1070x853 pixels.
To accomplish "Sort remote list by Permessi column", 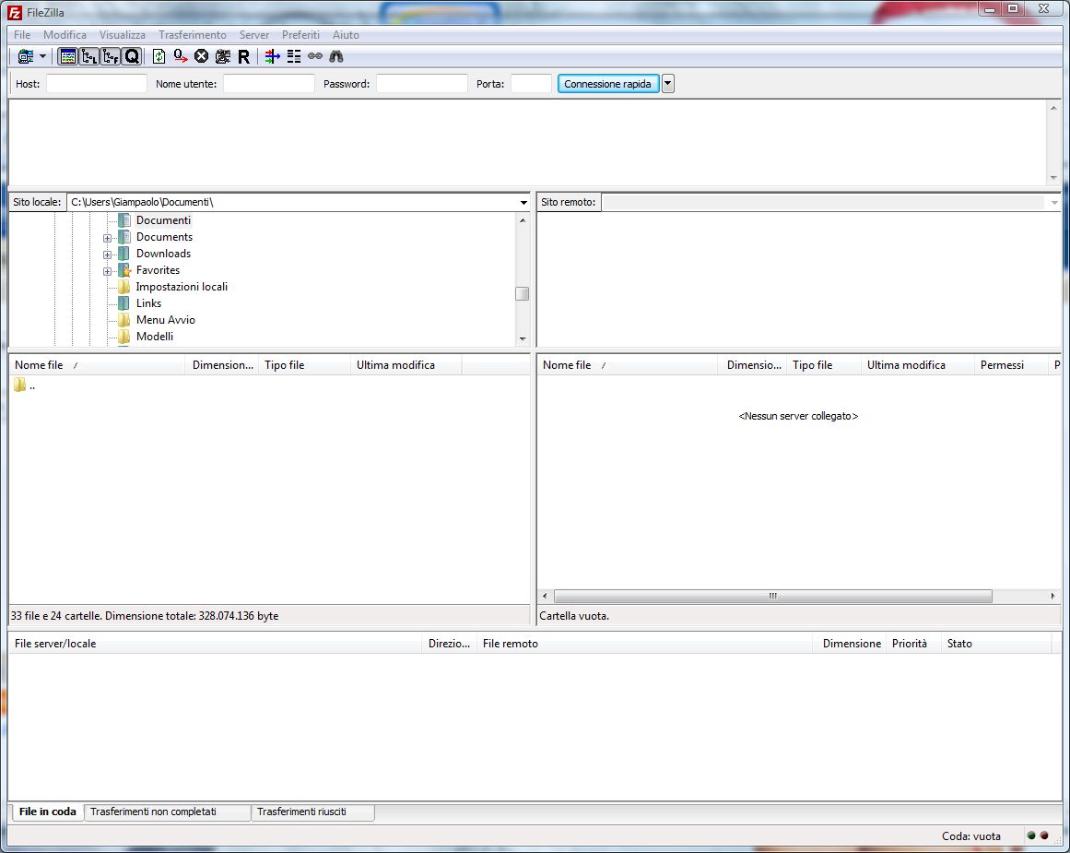I will click(x=1011, y=365).
